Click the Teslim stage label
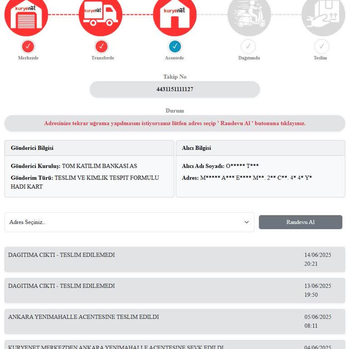The width and height of the screenshot is (349, 349). [320, 58]
